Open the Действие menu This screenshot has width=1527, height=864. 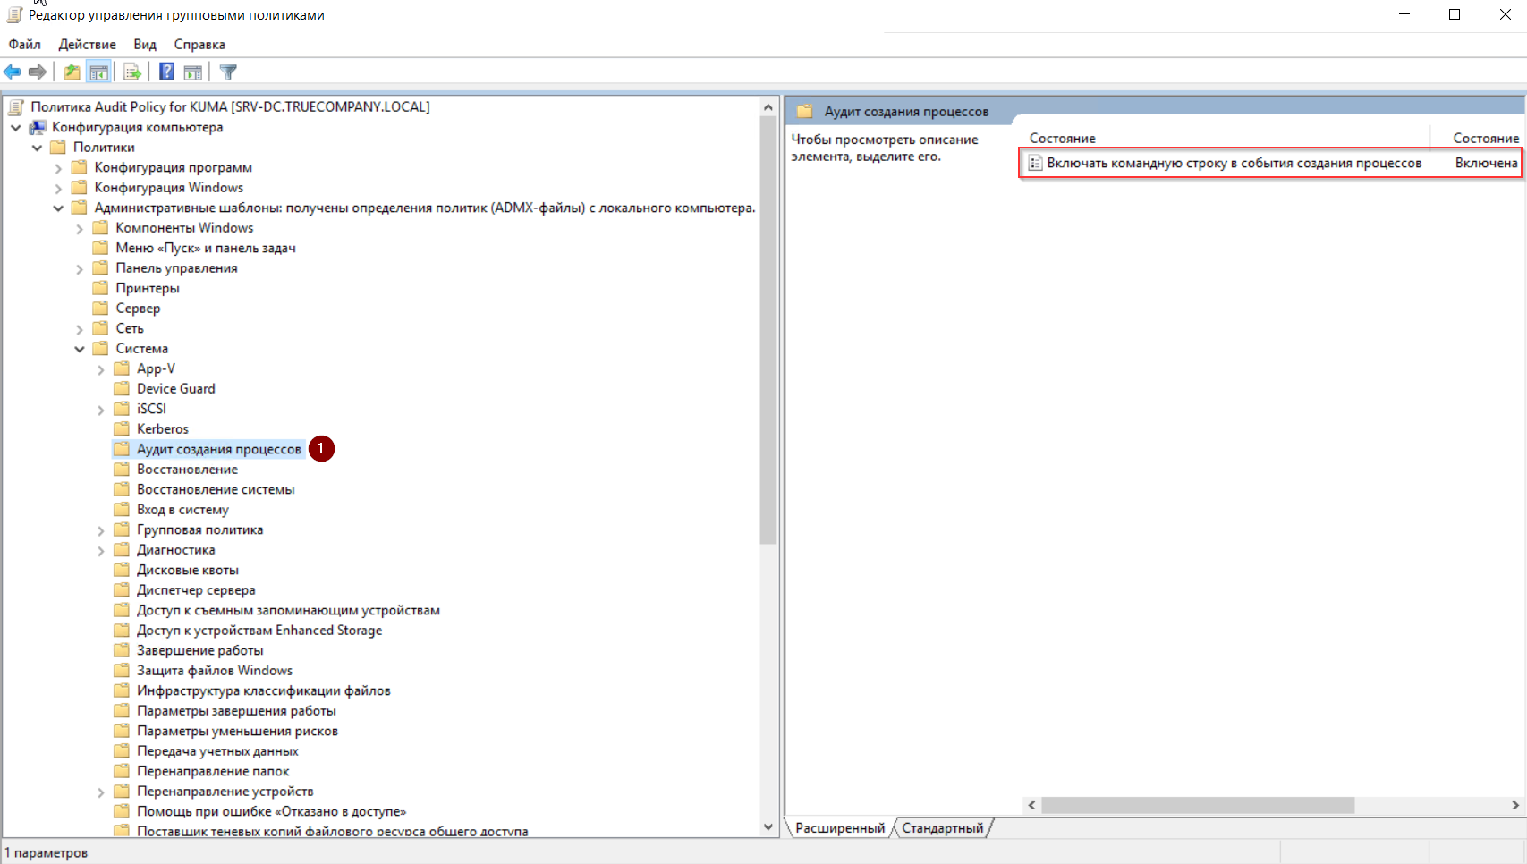pyautogui.click(x=87, y=45)
